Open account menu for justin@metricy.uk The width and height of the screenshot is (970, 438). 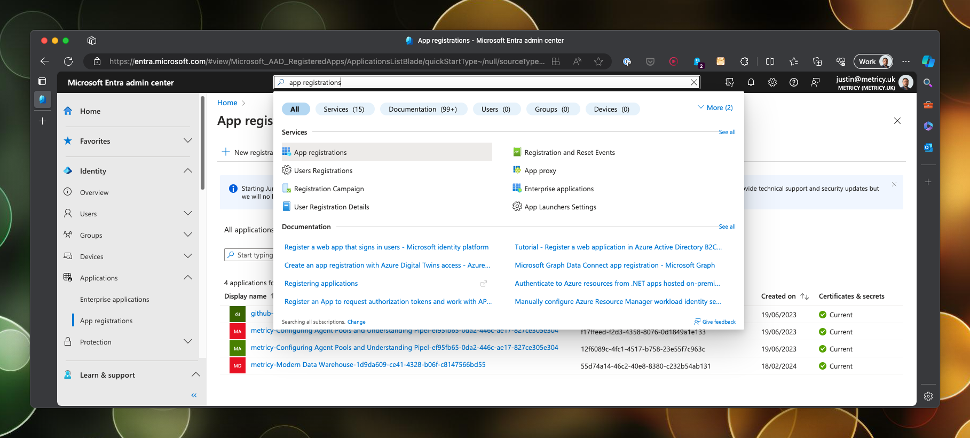tap(874, 82)
